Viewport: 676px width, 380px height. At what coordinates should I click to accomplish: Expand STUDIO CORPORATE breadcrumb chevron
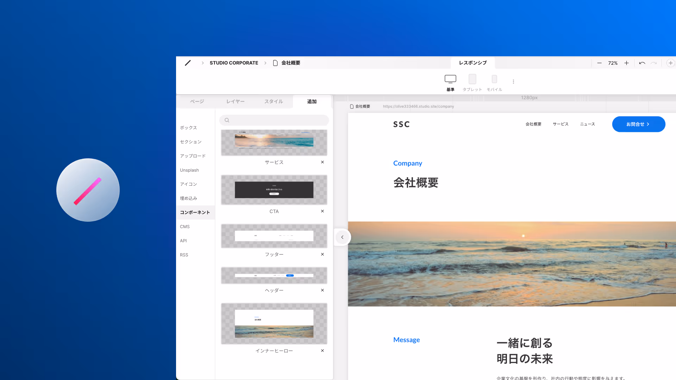tap(265, 63)
